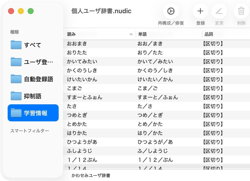The height and width of the screenshot is (181, 250).
Task: Click the 削除 trash icon
Action: point(241,11)
